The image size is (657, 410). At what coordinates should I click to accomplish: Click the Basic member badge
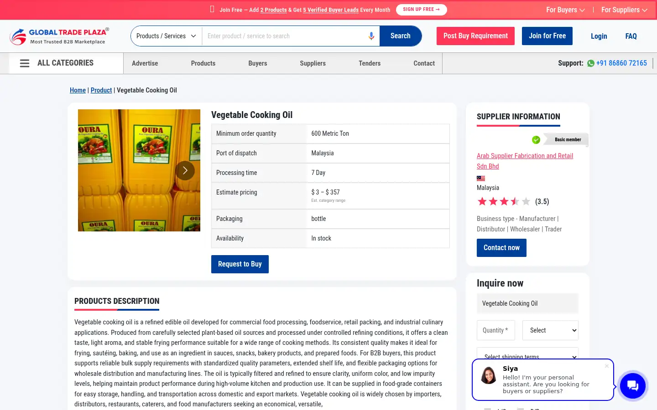[566, 140]
